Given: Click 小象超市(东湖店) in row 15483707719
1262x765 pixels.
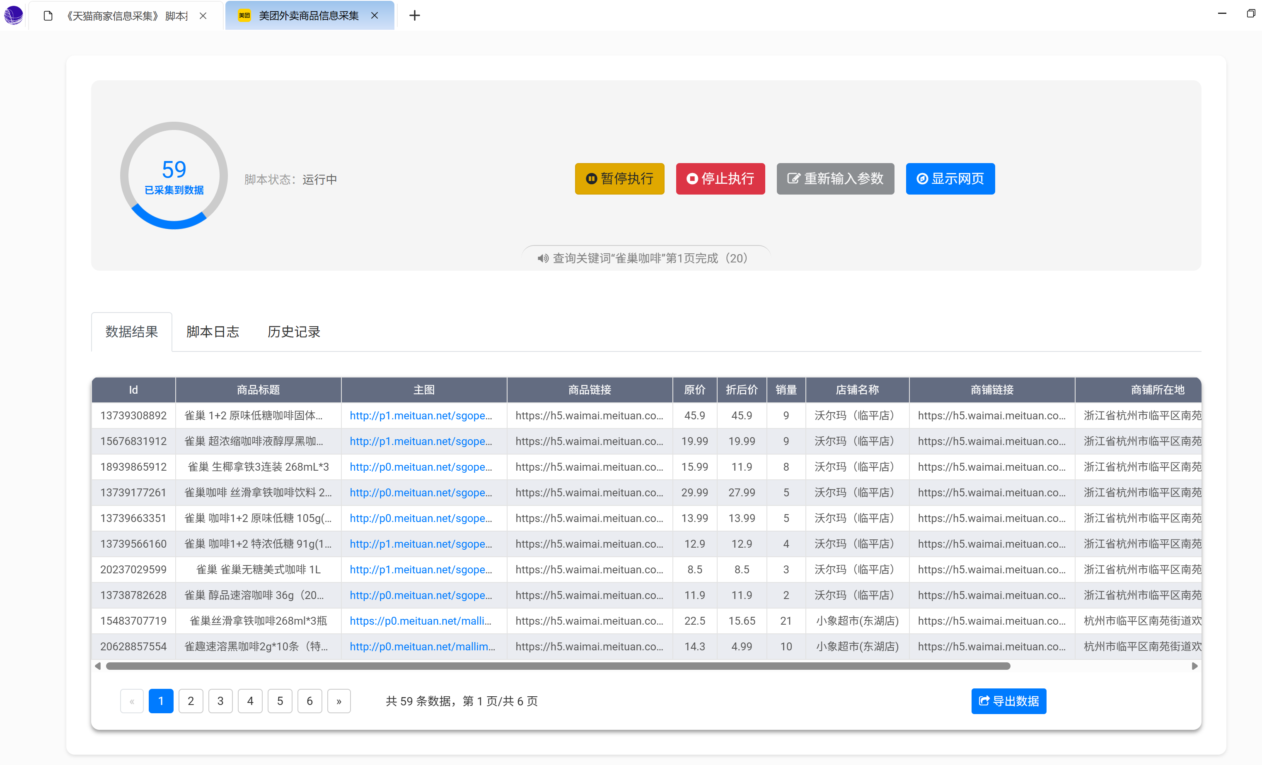Looking at the screenshot, I should pyautogui.click(x=857, y=621).
